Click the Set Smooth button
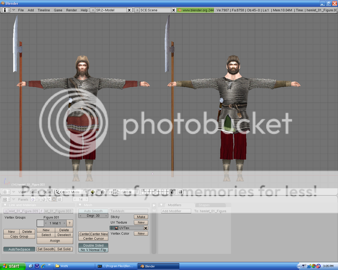338x270 pixels. pyautogui.click(x=45, y=249)
